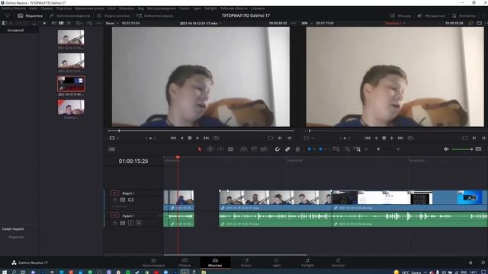The image size is (488, 274).
Task: Open the timeline view options icon
Action: (x=112, y=149)
